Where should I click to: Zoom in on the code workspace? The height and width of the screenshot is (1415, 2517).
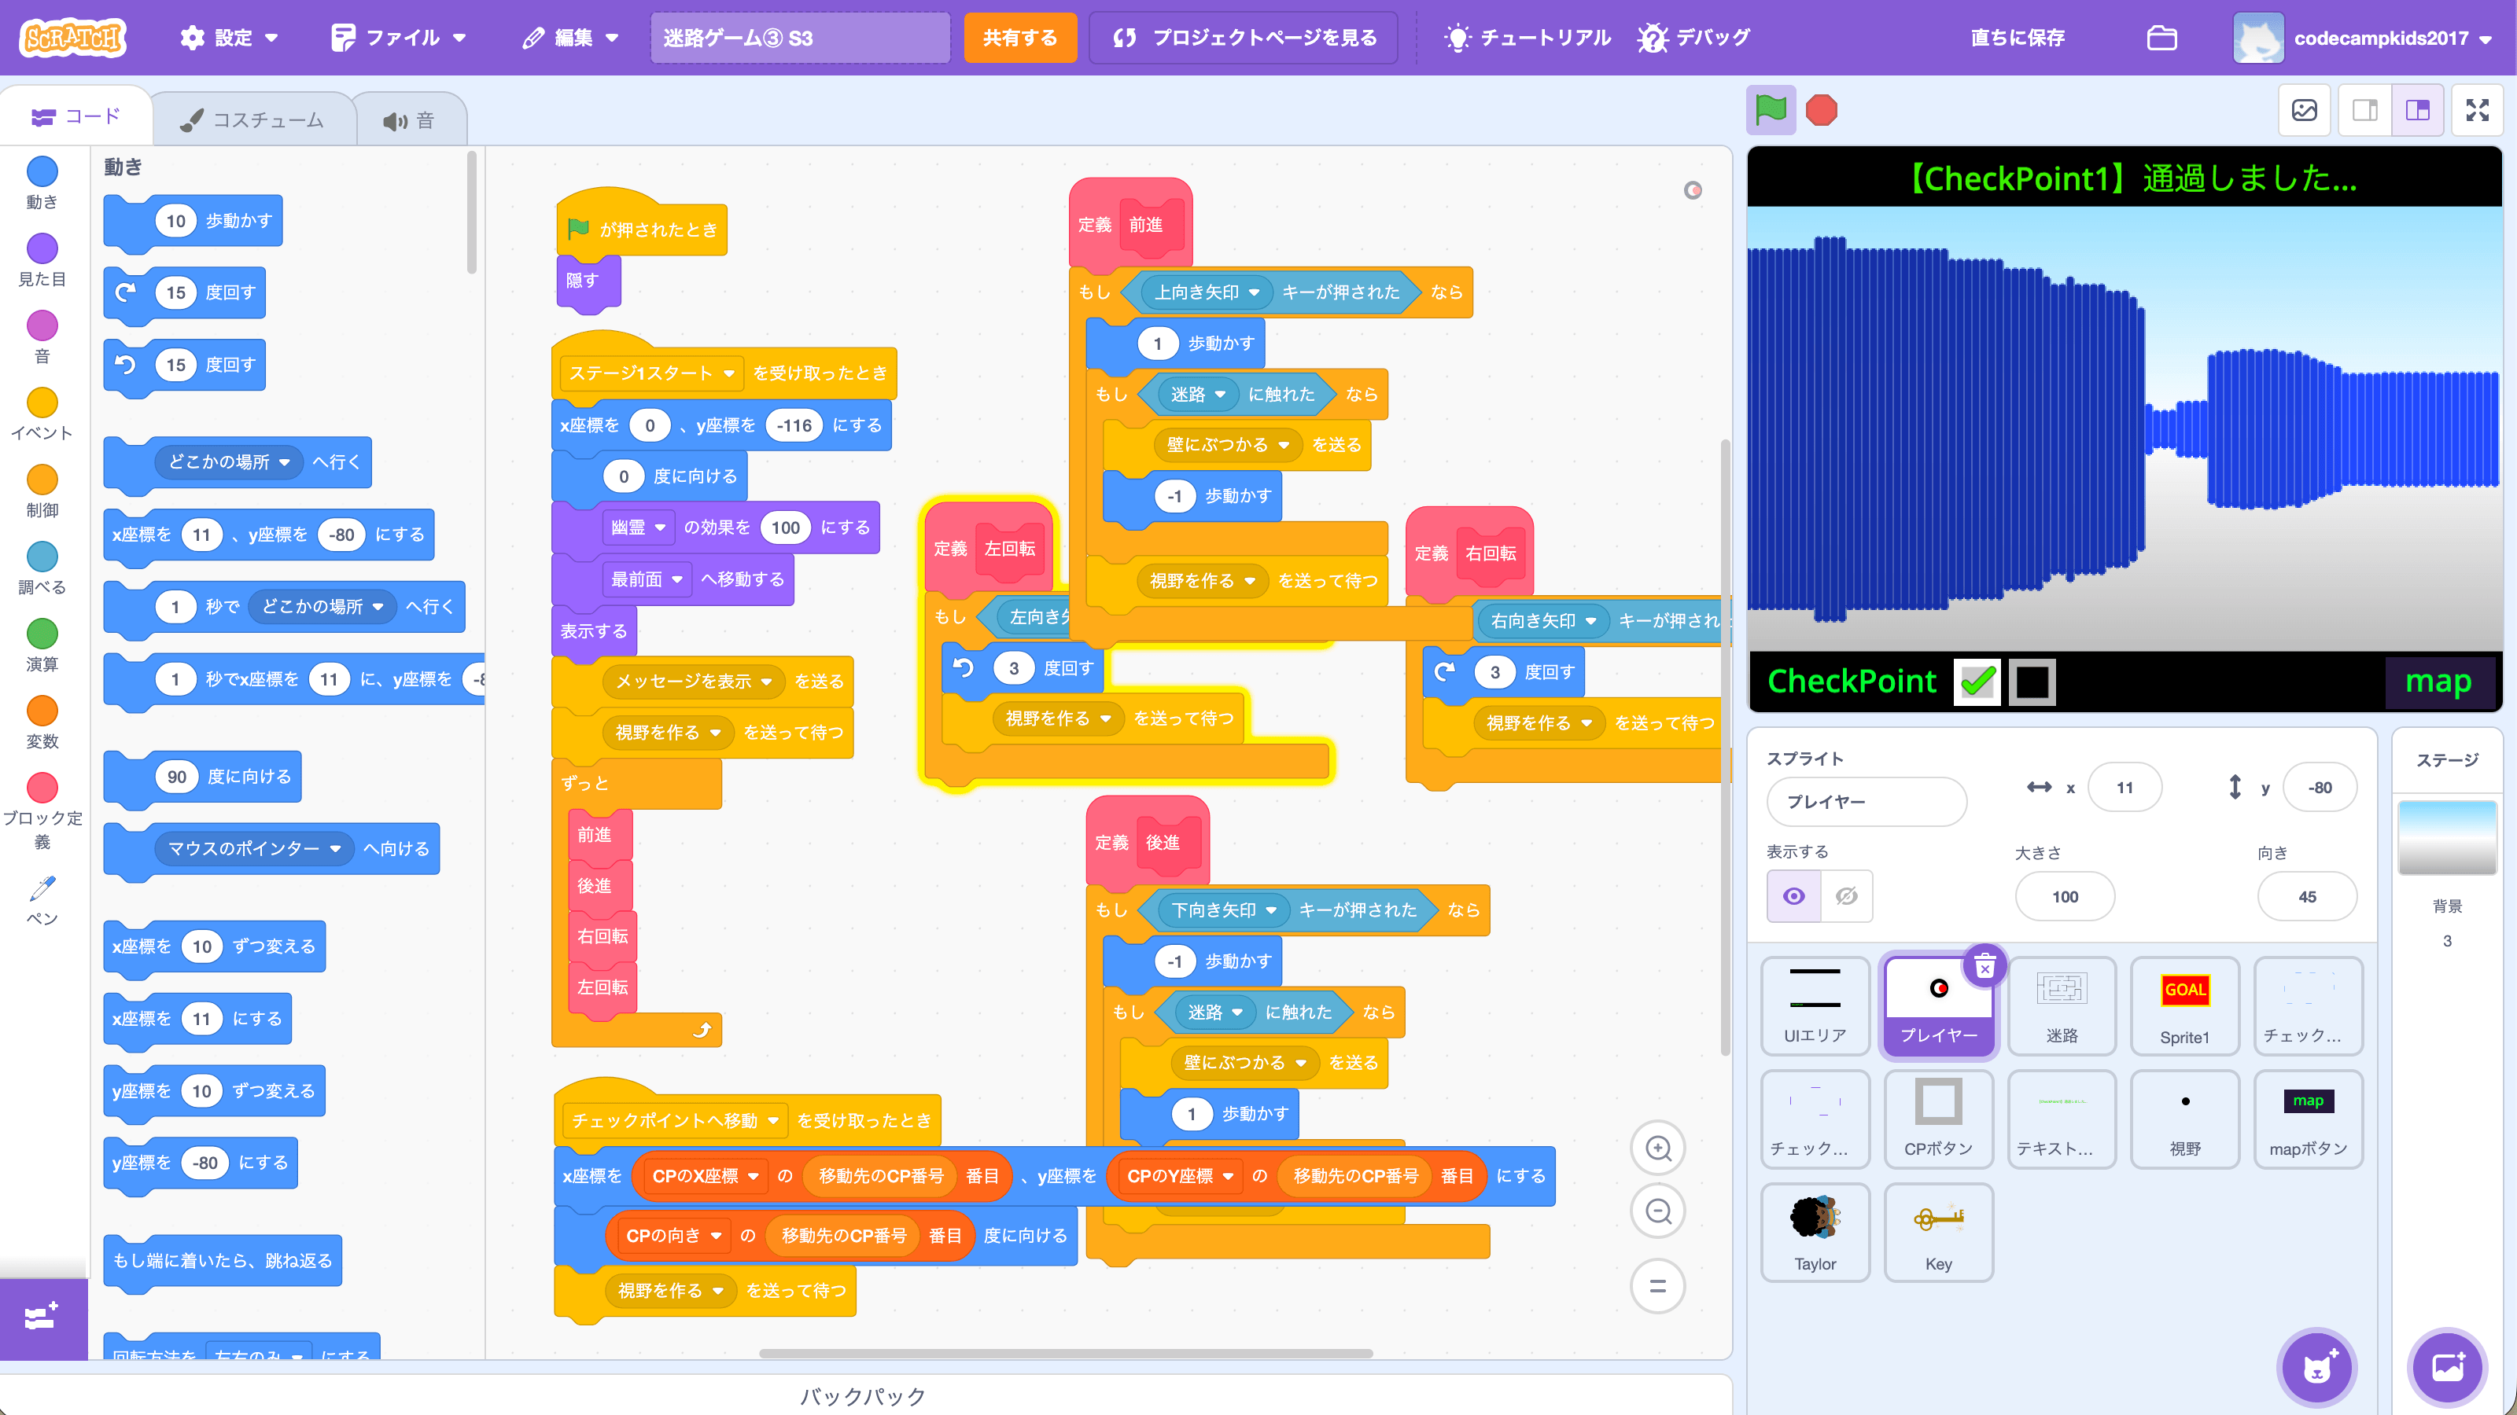pos(1658,1149)
